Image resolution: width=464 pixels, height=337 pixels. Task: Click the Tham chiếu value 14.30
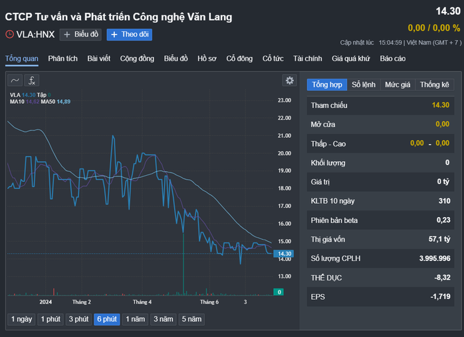(440, 105)
